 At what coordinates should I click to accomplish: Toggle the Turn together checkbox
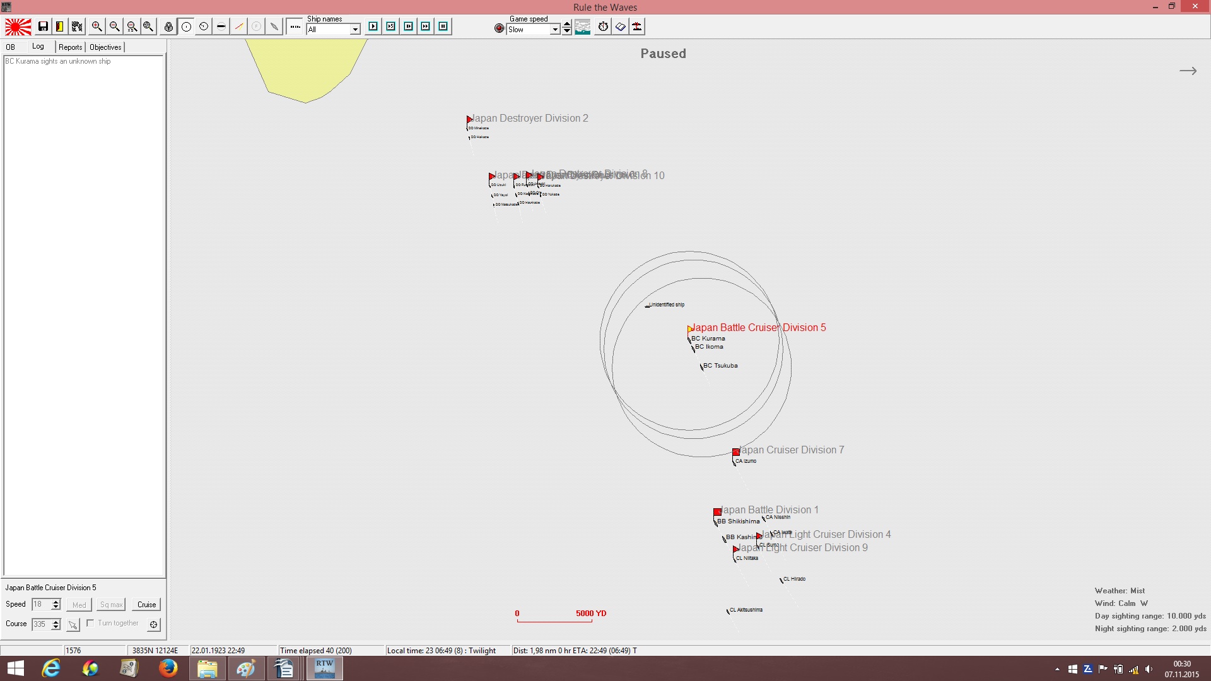[x=90, y=623]
